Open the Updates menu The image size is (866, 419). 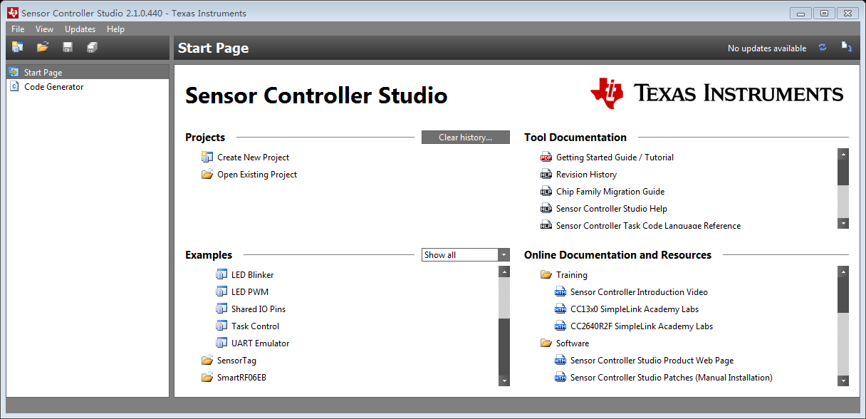(80, 29)
